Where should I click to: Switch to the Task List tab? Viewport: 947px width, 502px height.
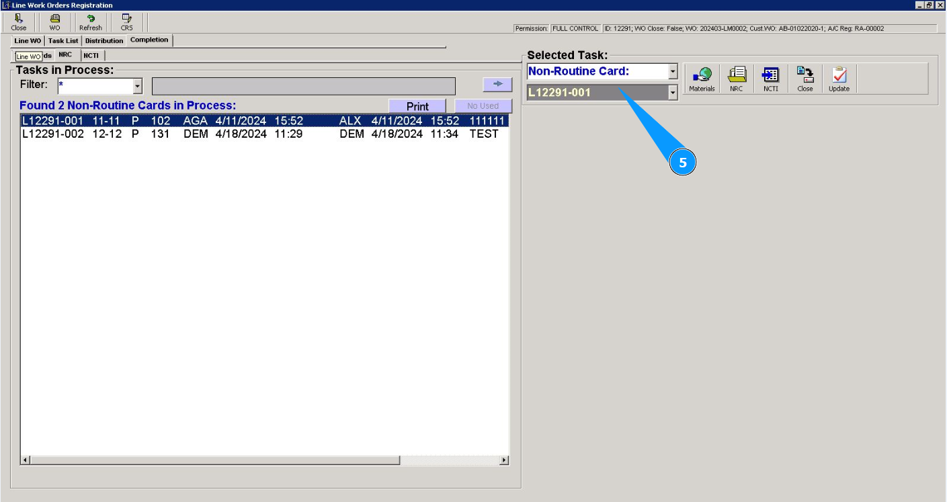tap(63, 41)
